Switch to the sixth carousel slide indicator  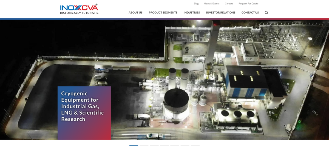185,145
